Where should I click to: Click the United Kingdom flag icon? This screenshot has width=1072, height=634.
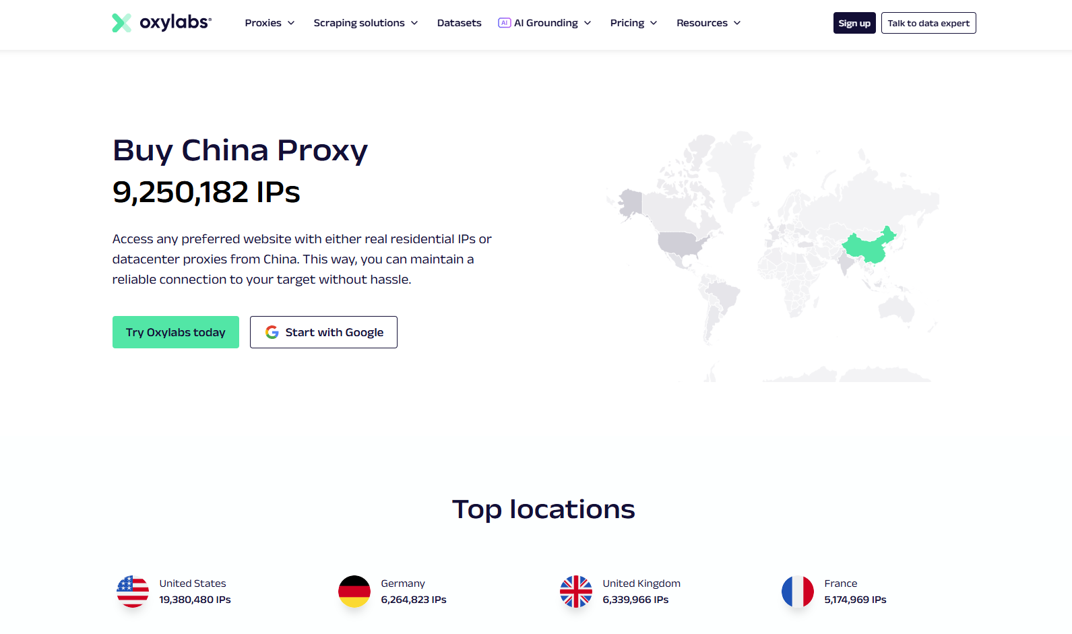[x=576, y=592]
